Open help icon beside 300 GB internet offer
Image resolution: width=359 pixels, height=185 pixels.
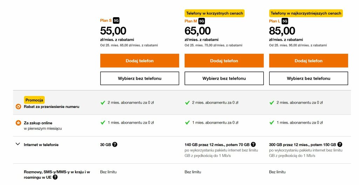339,144
